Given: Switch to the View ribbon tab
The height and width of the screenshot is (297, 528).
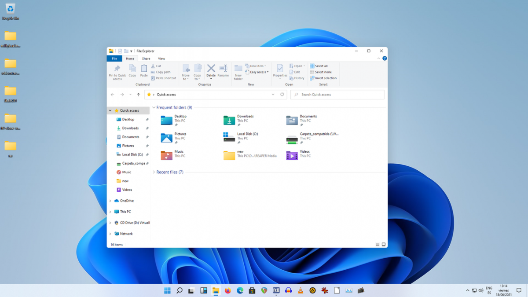Looking at the screenshot, I should click(161, 59).
